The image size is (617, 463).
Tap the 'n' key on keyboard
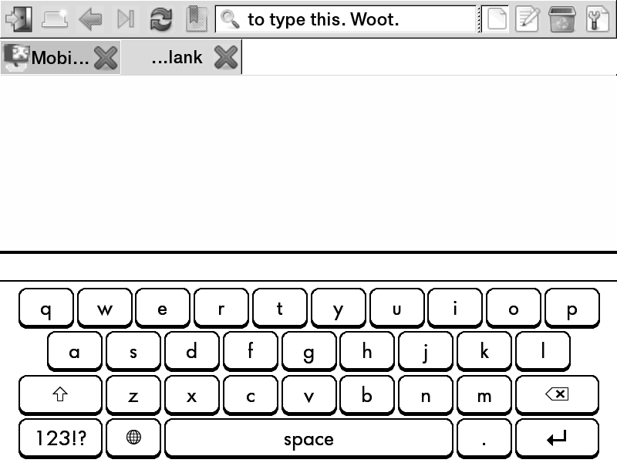426,395
